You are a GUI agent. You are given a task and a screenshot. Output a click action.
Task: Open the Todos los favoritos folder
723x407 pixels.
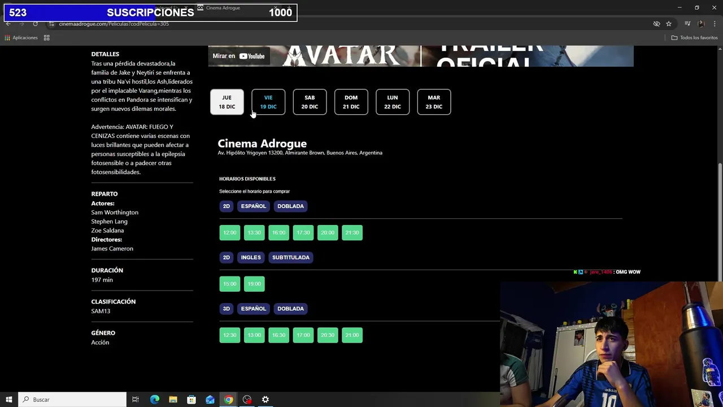tap(694, 38)
